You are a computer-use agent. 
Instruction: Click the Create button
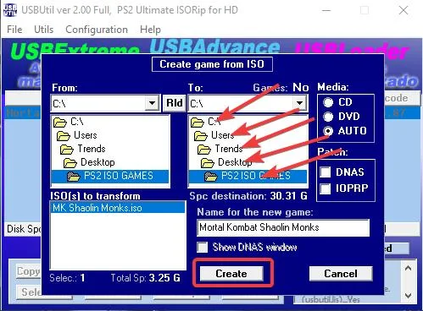pos(231,274)
